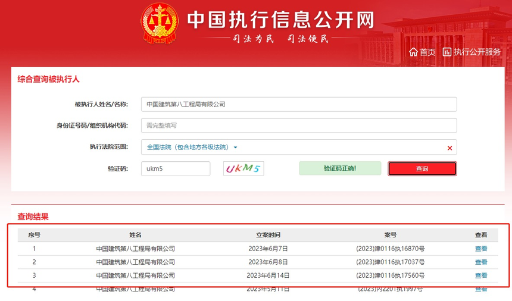Click site title 中国执行信息公开网
512x301 pixels.
(x=280, y=20)
